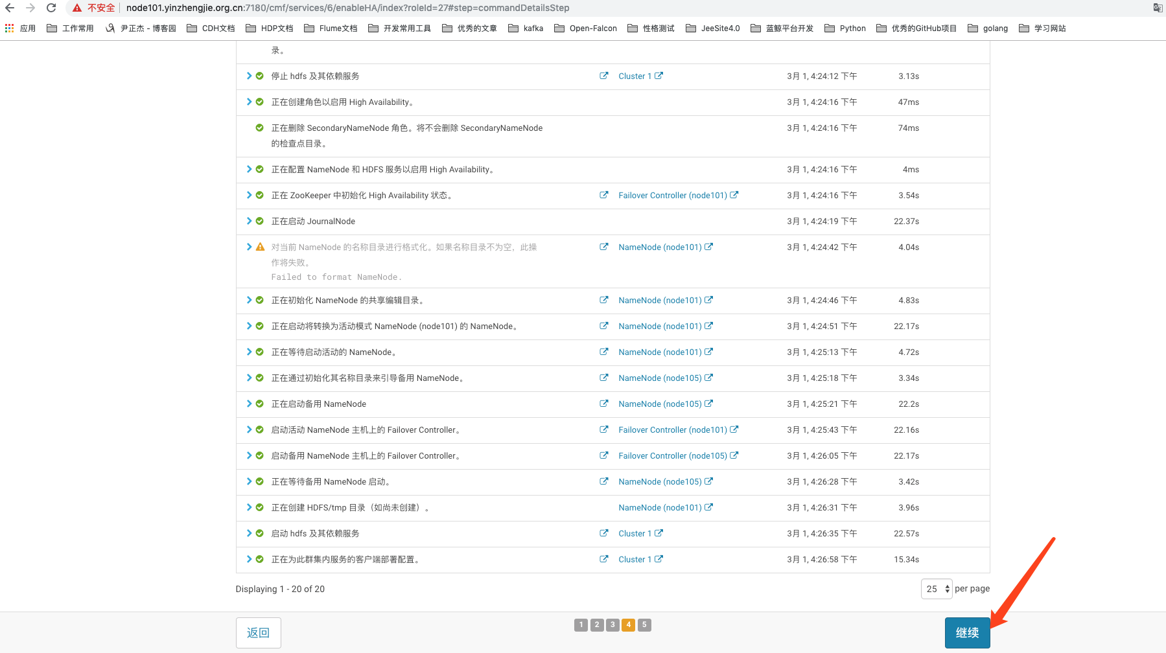Go to pagination page 2
The height and width of the screenshot is (653, 1166).
pos(596,624)
